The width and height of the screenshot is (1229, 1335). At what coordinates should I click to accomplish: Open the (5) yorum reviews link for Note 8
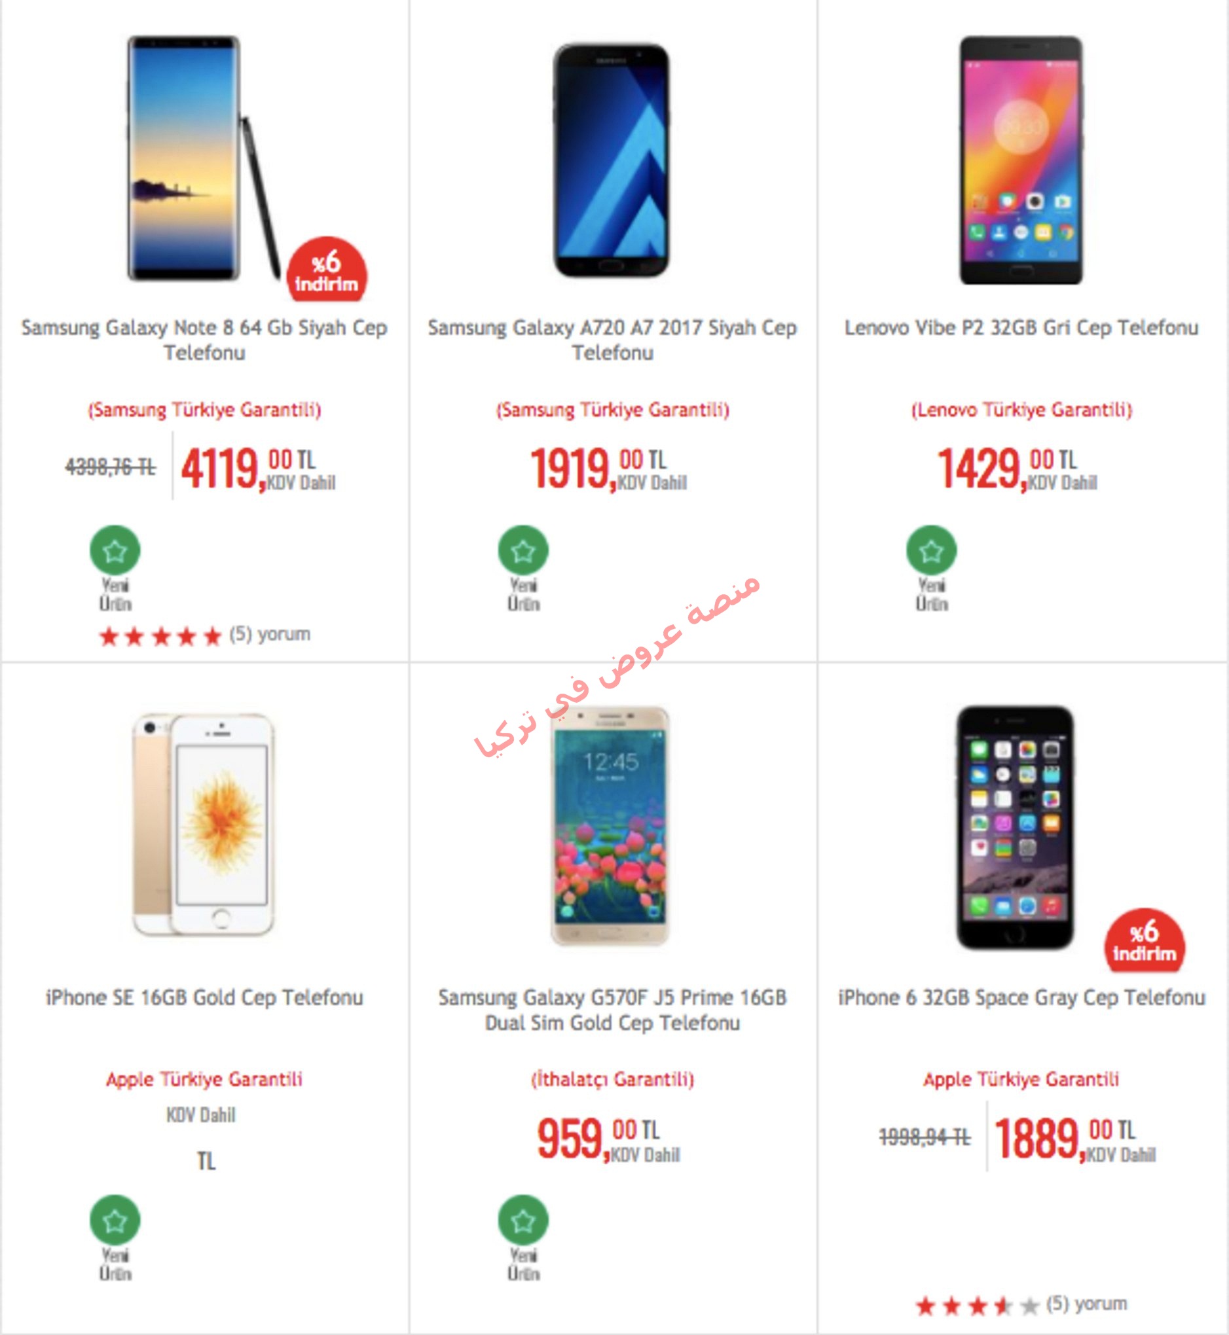[270, 634]
